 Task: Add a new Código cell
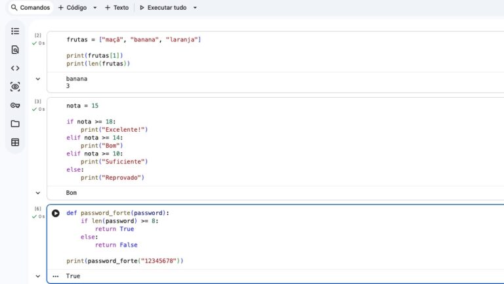point(72,7)
